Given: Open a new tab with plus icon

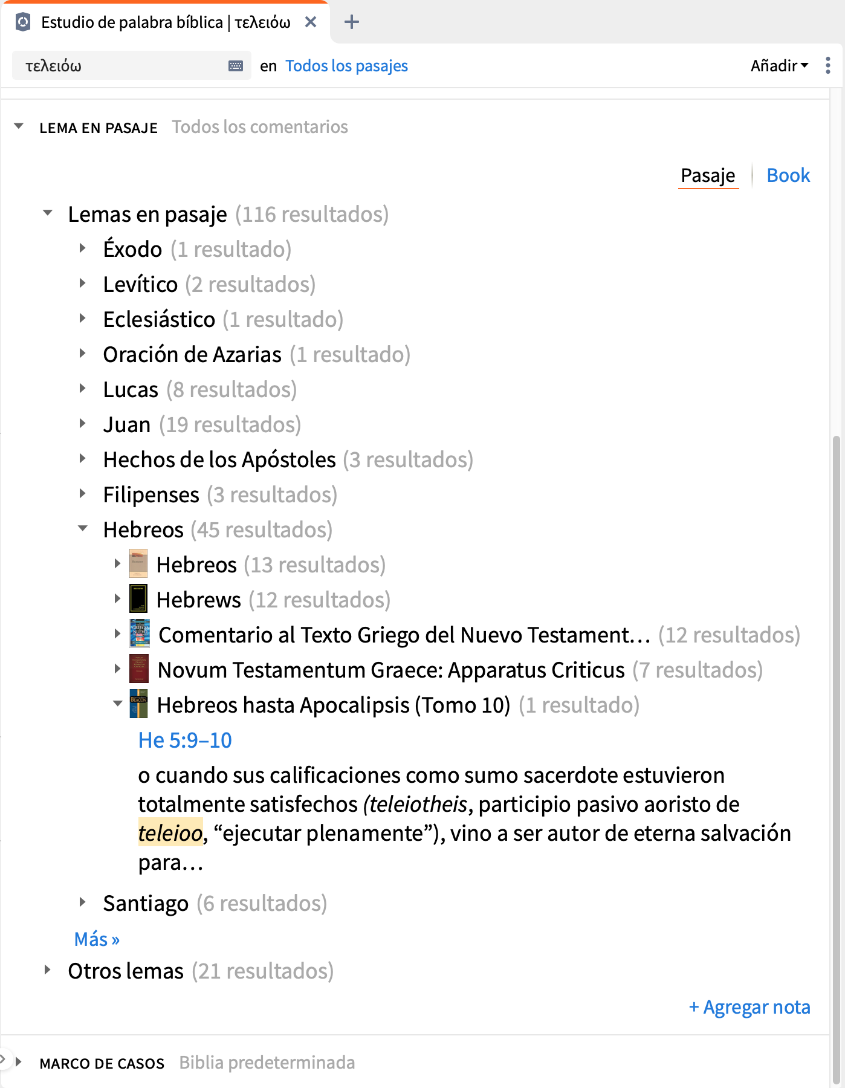Looking at the screenshot, I should click(x=351, y=22).
